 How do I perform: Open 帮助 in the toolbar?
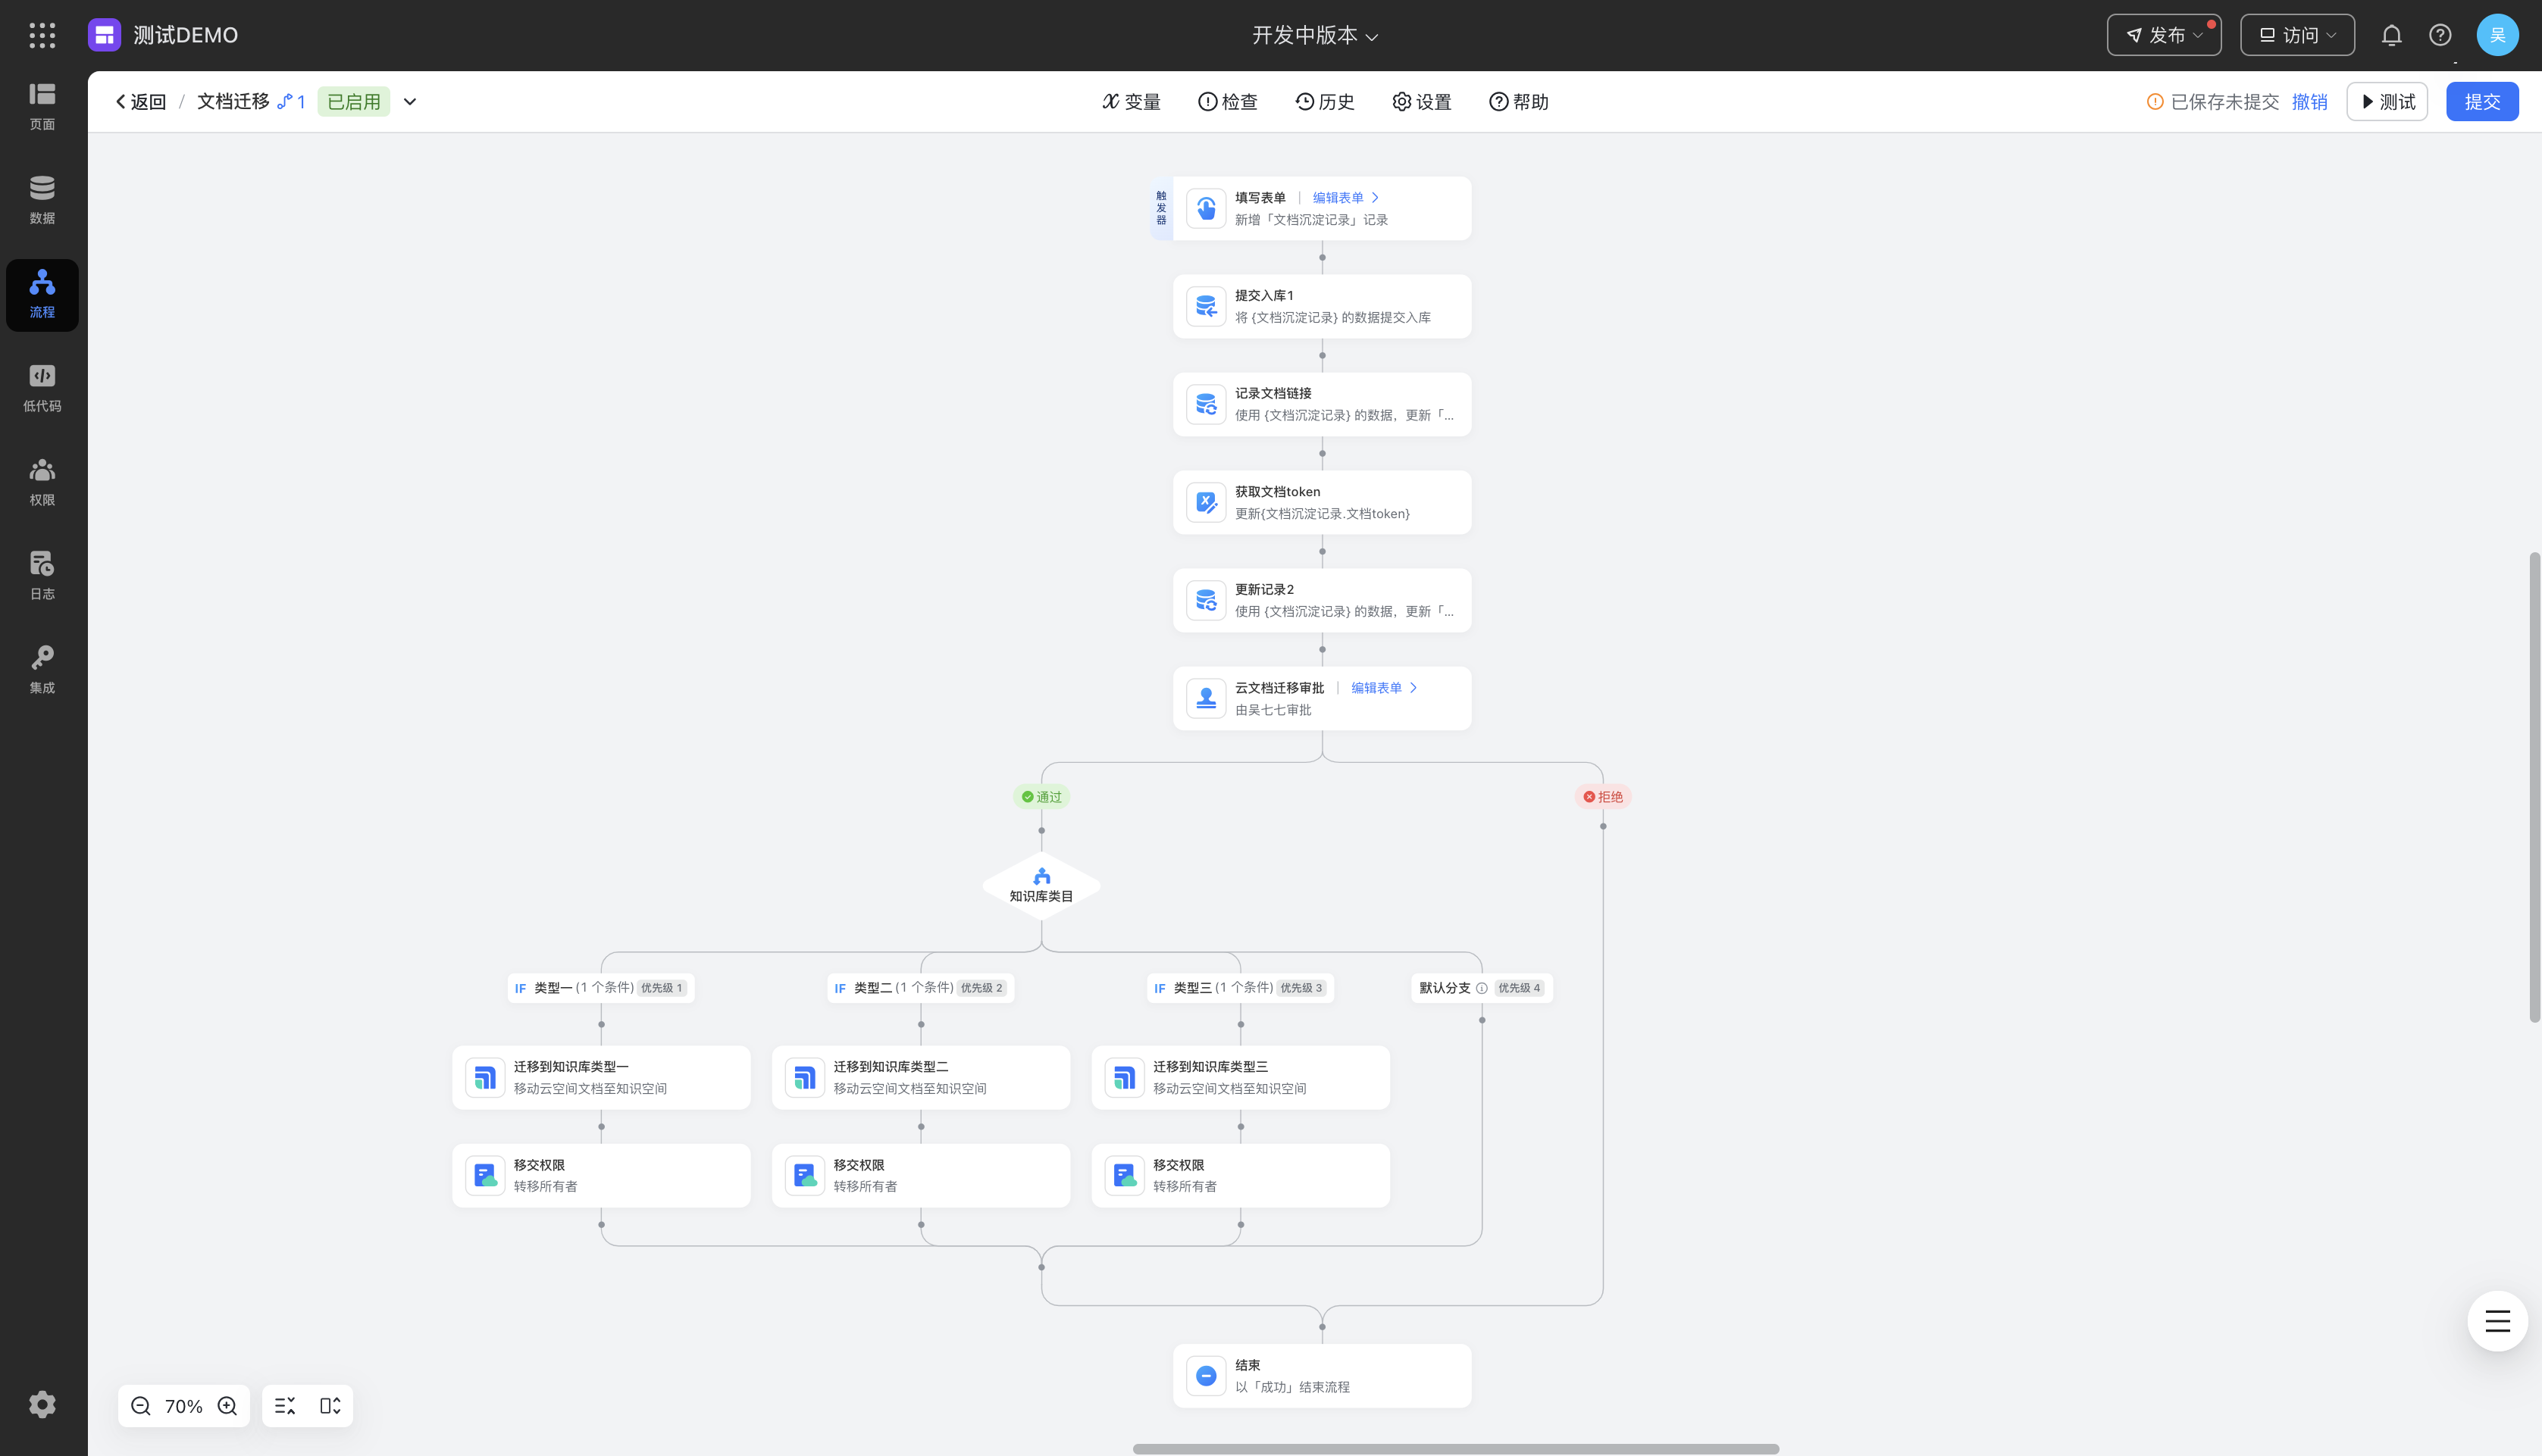click(x=1519, y=101)
